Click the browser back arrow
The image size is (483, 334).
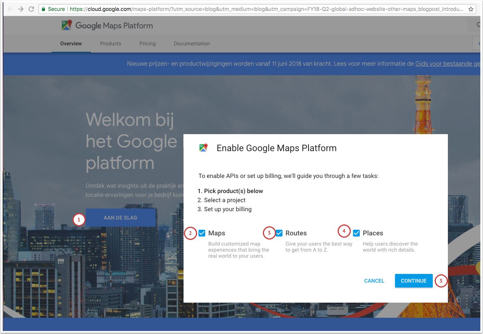pos(10,9)
